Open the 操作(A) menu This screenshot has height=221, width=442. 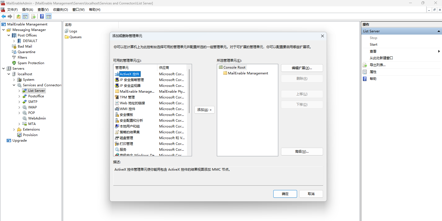pyautogui.click(x=28, y=10)
